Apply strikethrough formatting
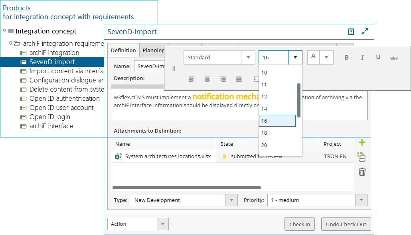The width and height of the screenshot is (411, 235). coord(394,58)
